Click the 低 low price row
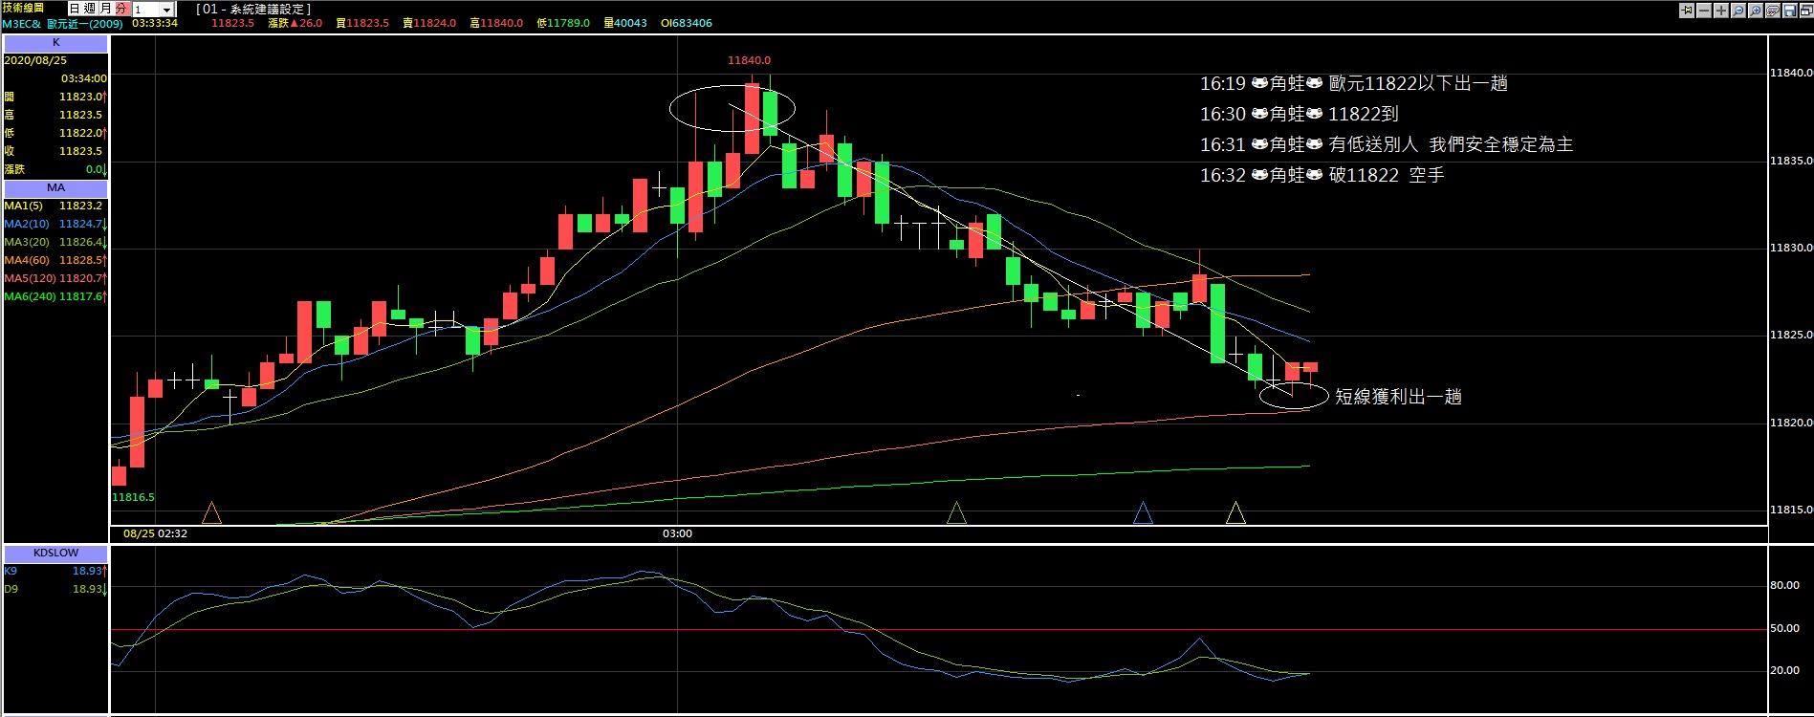Viewport: 1814px width, 717px height. pos(55,133)
